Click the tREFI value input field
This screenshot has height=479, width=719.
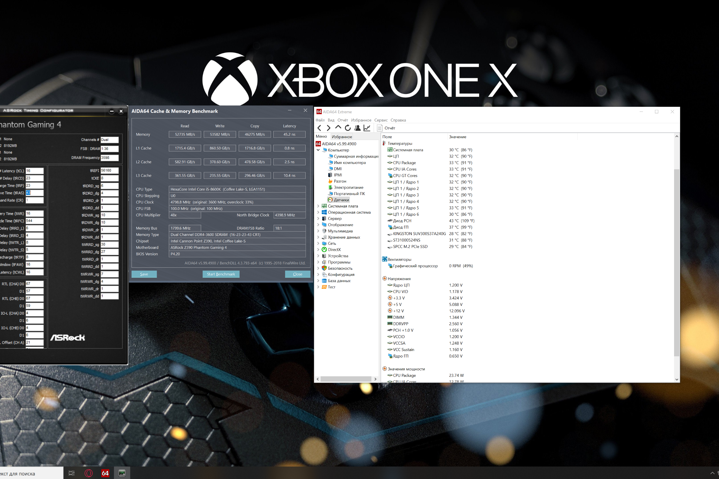point(110,171)
